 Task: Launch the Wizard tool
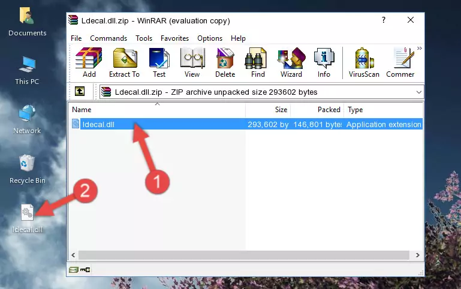click(291, 62)
